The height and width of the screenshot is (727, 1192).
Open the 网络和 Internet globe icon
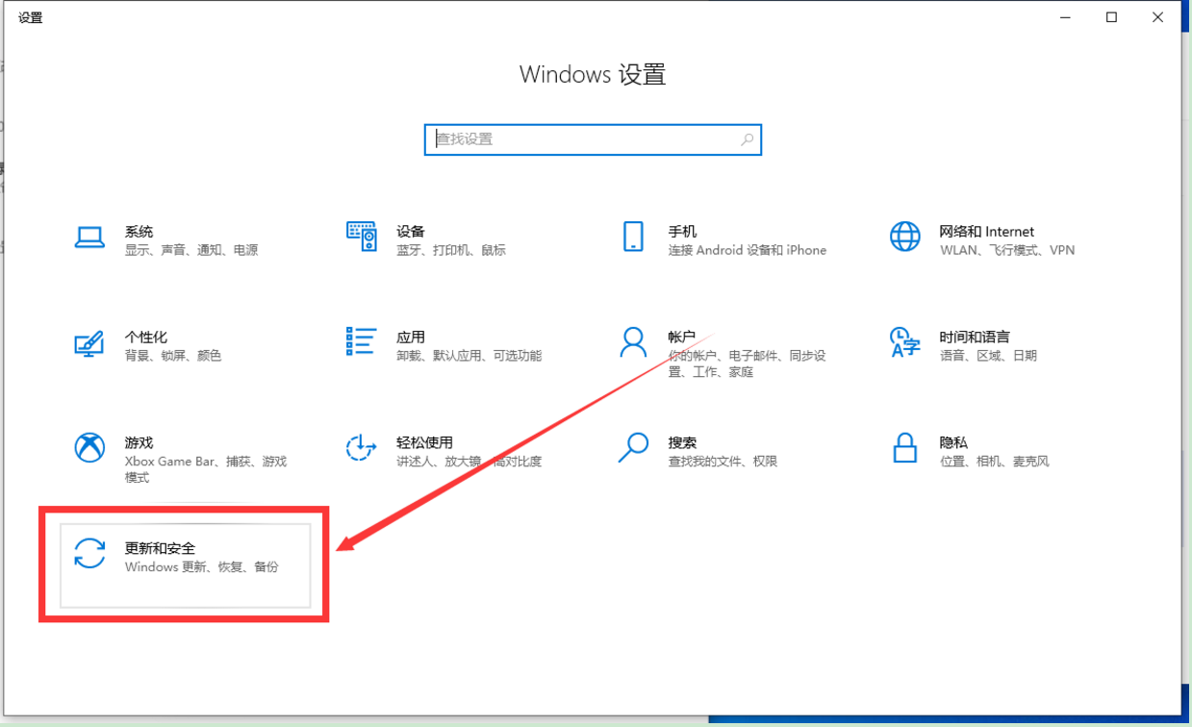[904, 237]
